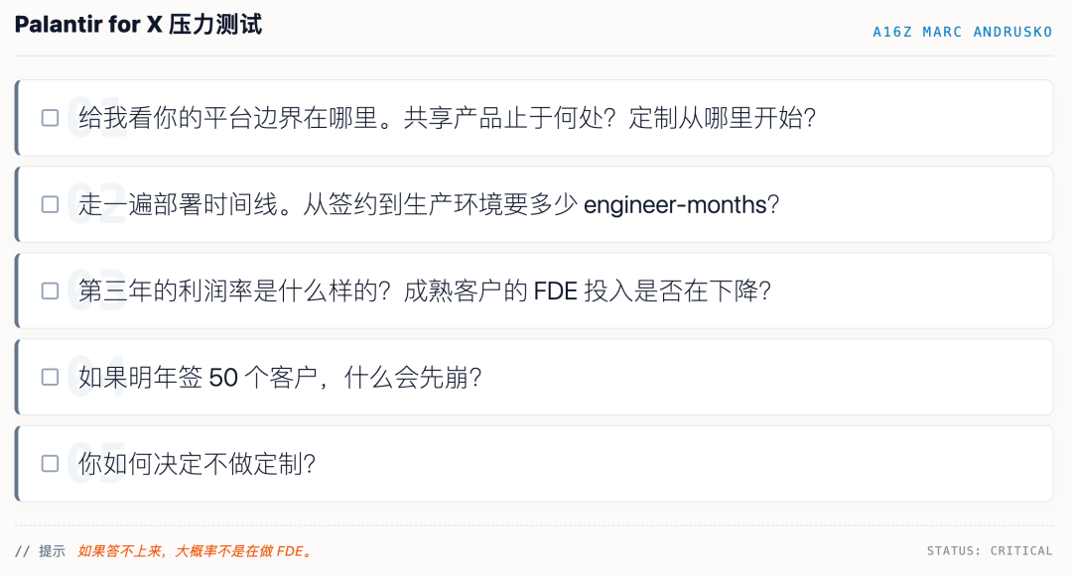Toggle the checkbox beside 如果明年签 50 个客户
The image size is (1072, 576).
click(50, 378)
